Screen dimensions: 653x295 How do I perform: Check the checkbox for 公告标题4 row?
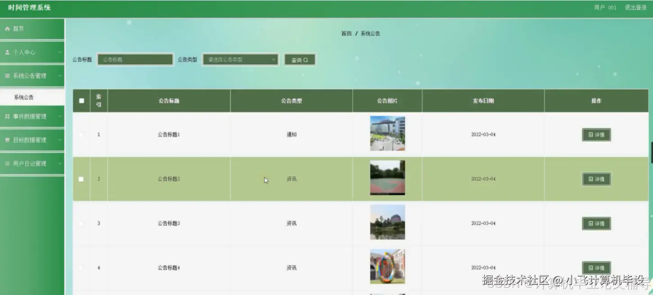(x=81, y=268)
